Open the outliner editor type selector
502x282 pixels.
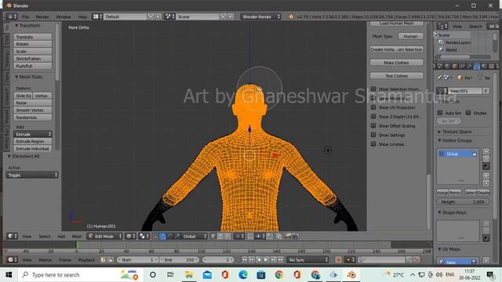tap(442, 26)
